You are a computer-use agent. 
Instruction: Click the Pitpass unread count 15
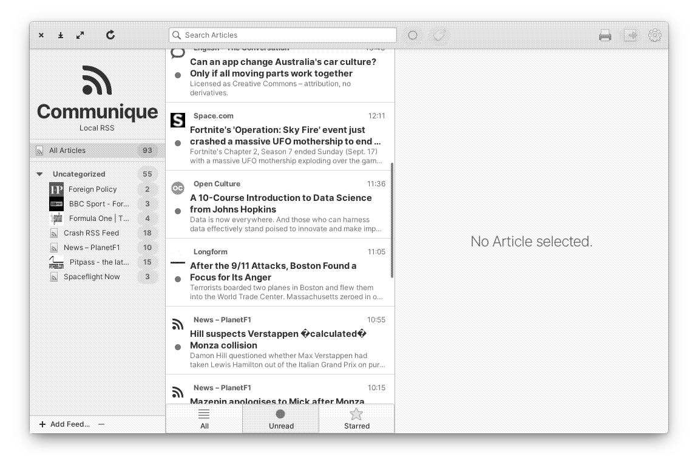tap(147, 262)
